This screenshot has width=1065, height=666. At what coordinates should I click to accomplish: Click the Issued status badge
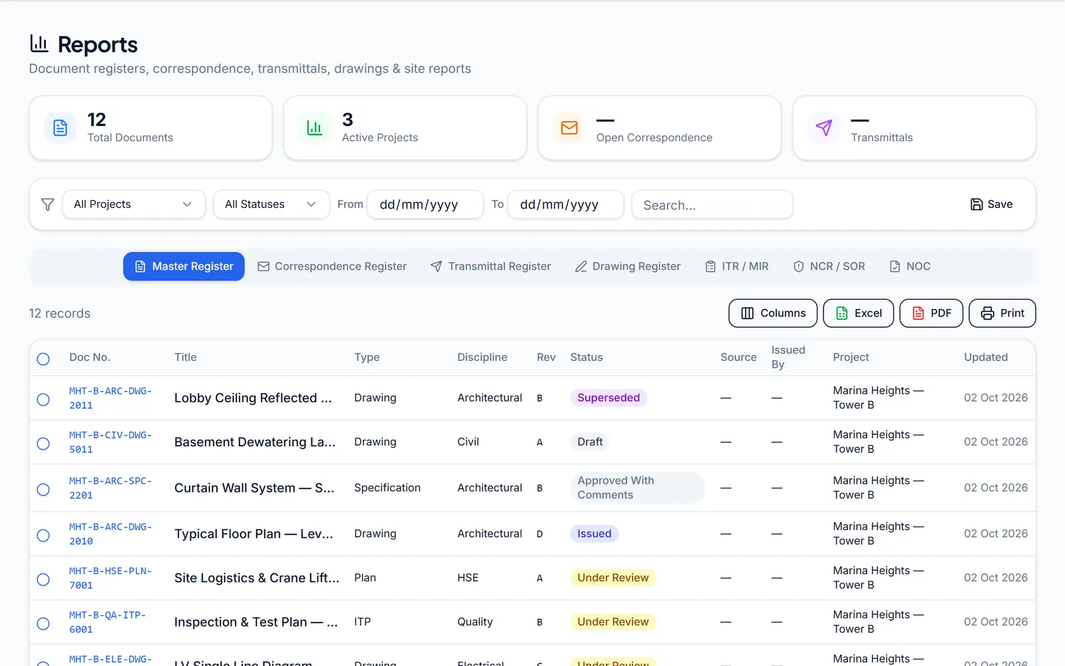(x=594, y=533)
